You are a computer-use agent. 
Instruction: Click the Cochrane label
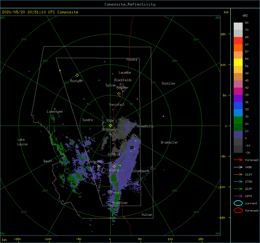(x=94, y=162)
